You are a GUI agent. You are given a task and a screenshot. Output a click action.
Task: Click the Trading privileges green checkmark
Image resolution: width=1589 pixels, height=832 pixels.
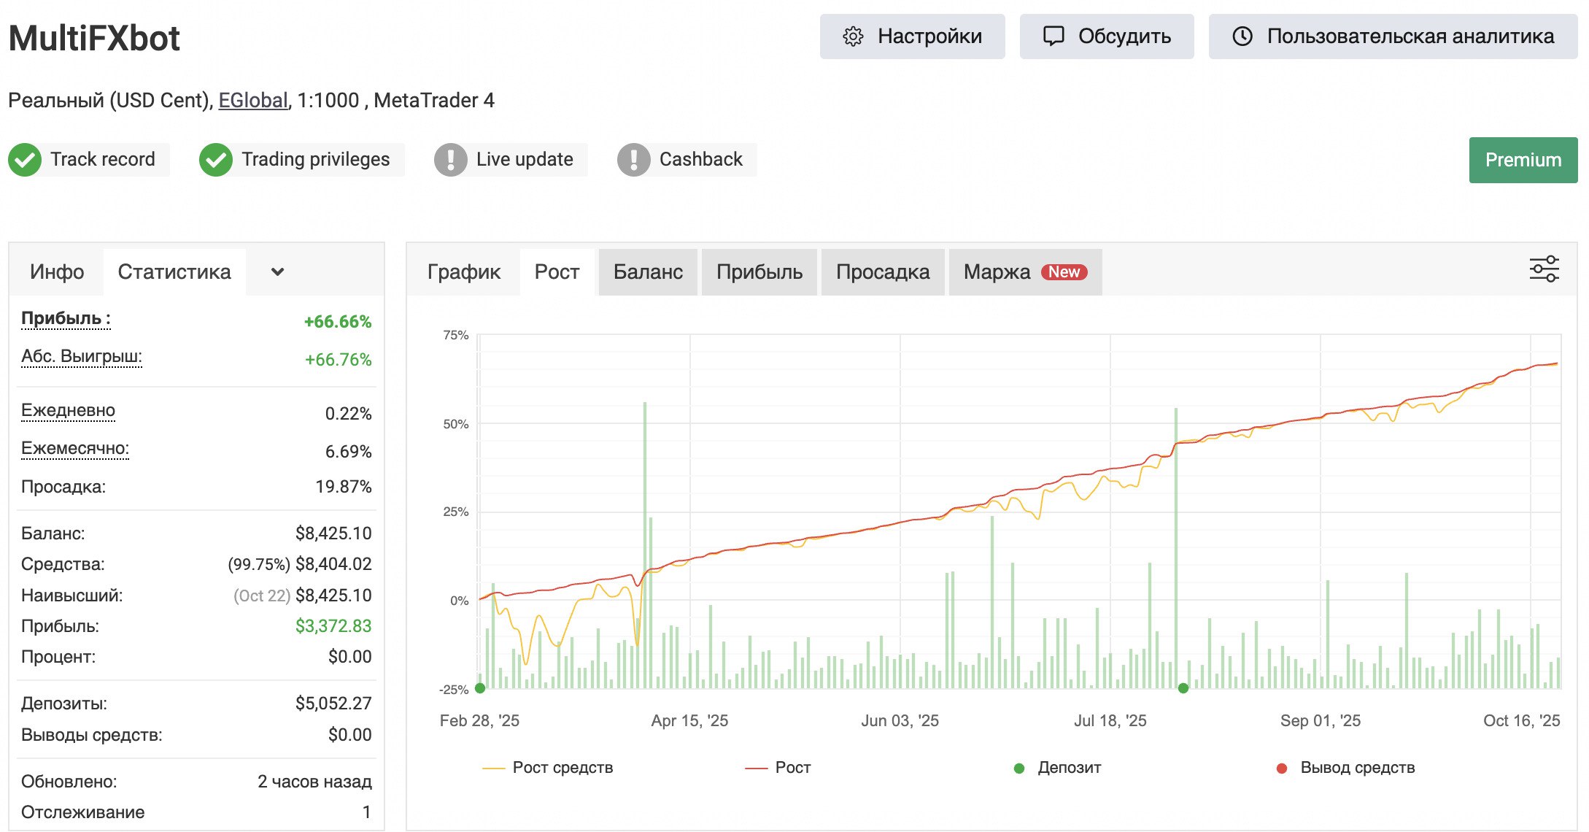(216, 159)
